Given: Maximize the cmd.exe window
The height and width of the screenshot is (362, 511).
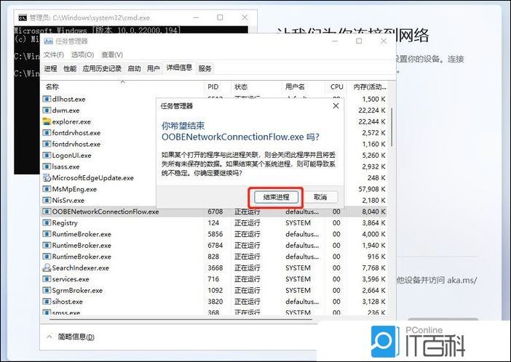Looking at the screenshot, I should (x=220, y=17).
